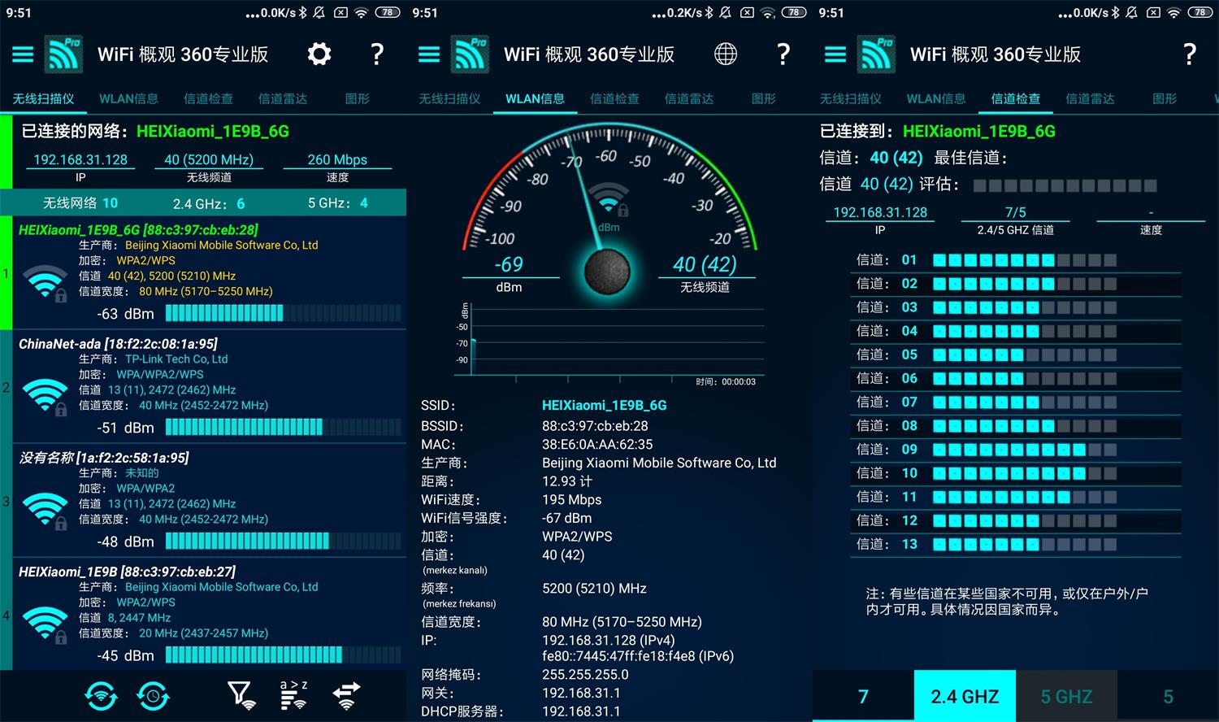Switch to the 图形 tab
Screen dimensions: 1219x722
tap(356, 98)
